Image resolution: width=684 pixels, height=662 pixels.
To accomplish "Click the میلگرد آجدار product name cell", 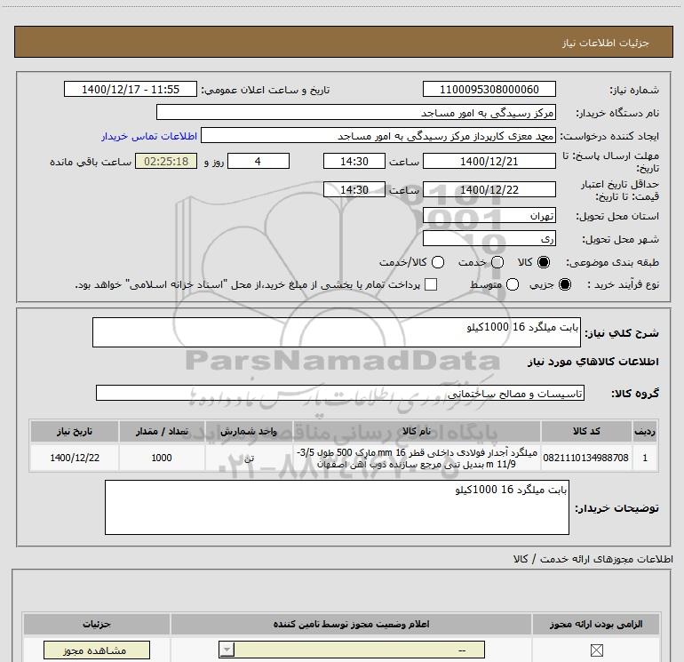I will tap(417, 458).
